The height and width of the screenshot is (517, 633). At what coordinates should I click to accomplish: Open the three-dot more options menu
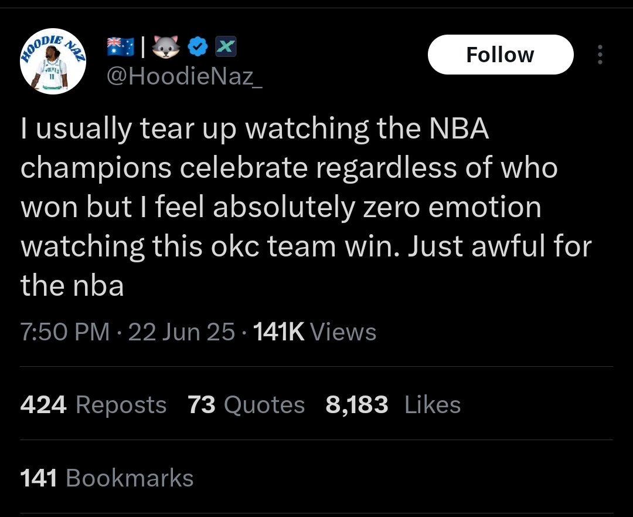(600, 55)
